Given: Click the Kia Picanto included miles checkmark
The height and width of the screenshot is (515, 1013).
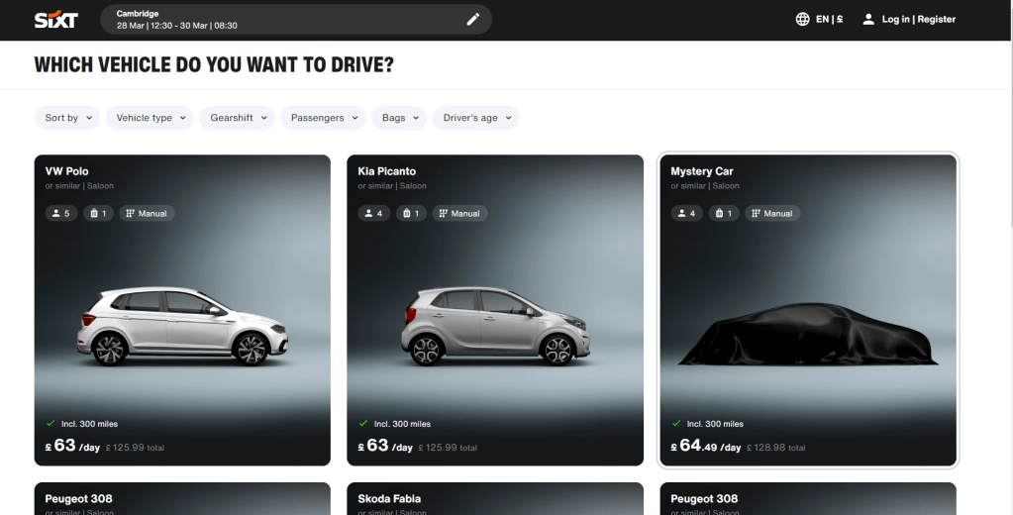Looking at the screenshot, I should point(363,423).
